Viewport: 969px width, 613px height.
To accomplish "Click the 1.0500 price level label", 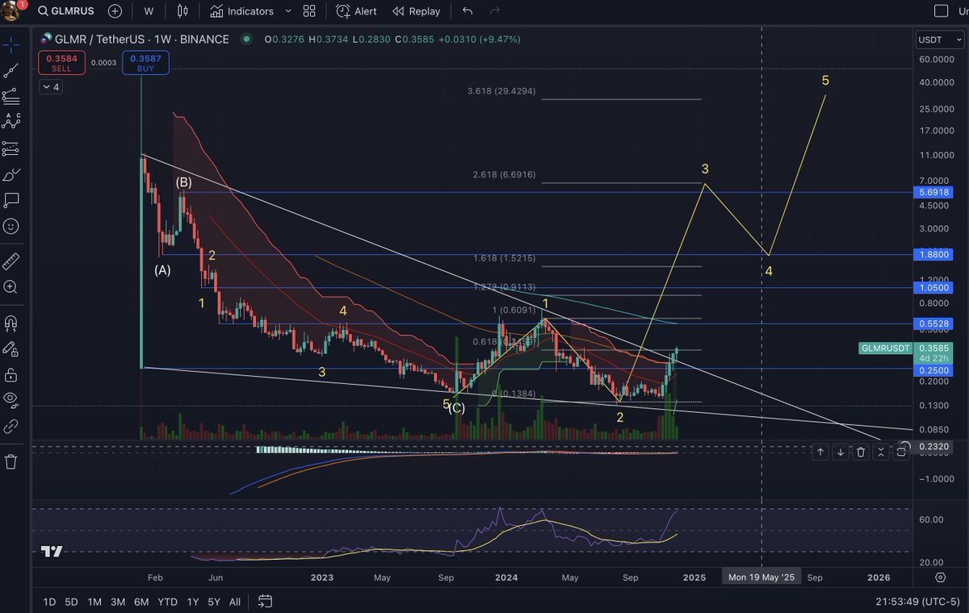I will click(933, 287).
